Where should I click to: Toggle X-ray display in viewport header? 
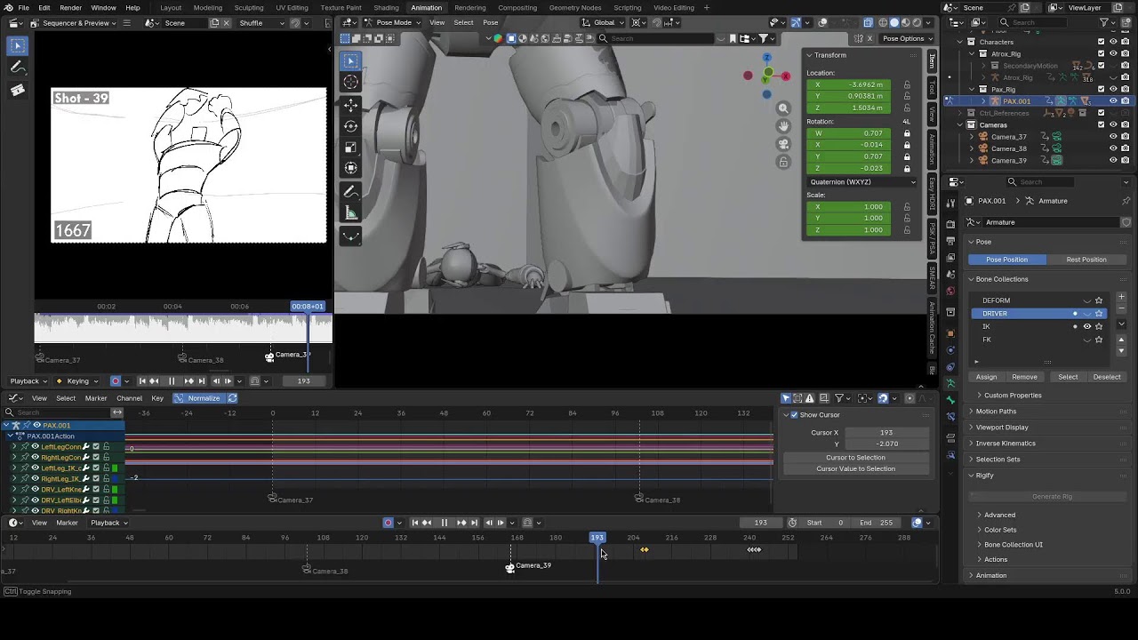(x=870, y=22)
